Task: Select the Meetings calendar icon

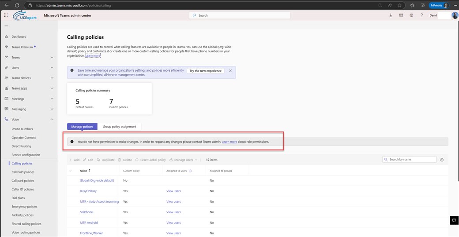Action: 7,98
